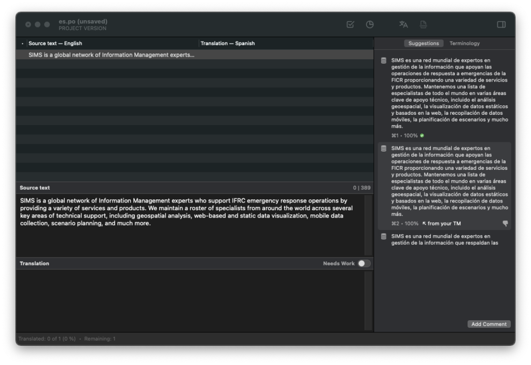This screenshot has height=365, width=531.
Task: Select the Suggestions tab
Action: point(424,43)
